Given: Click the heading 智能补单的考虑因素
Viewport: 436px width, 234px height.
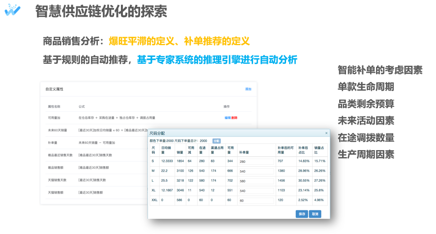Looking at the screenshot, I should (380, 70).
